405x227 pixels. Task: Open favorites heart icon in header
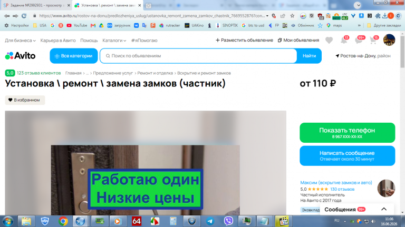click(x=329, y=40)
